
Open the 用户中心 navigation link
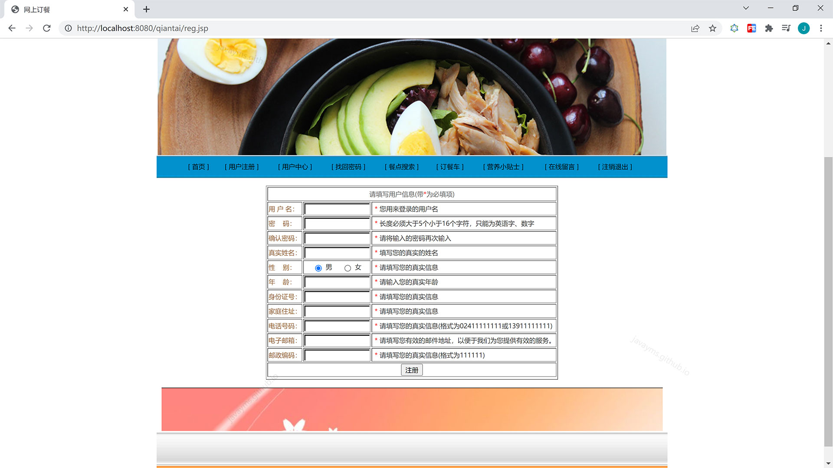(295, 167)
